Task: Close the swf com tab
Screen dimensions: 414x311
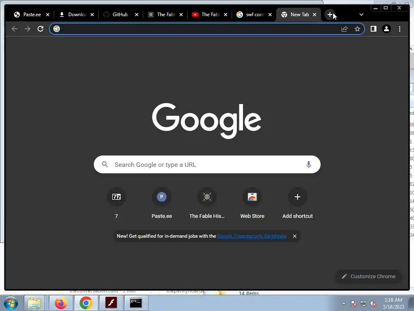Action: tap(270, 15)
